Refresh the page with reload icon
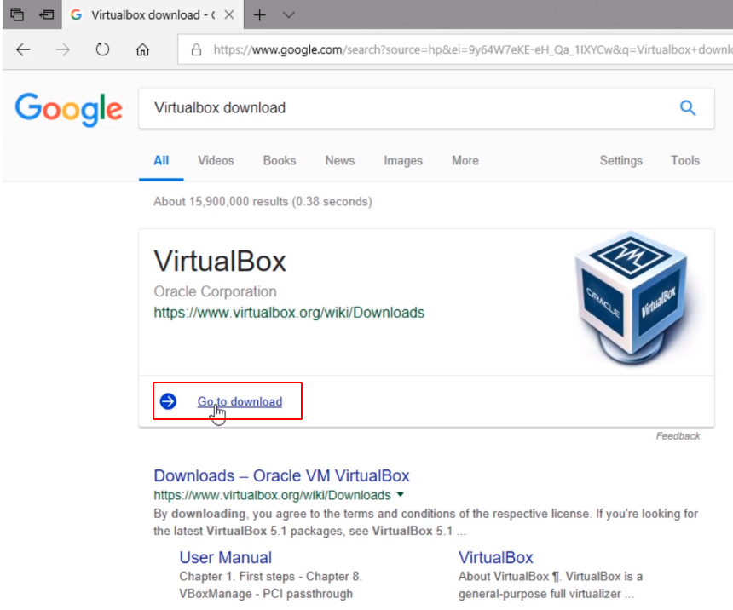 (103, 49)
